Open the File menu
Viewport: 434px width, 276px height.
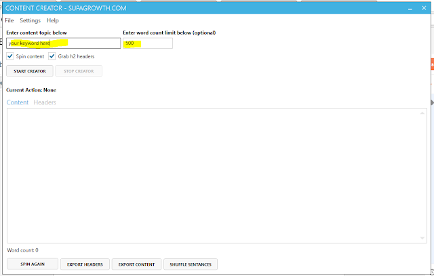pos(9,20)
